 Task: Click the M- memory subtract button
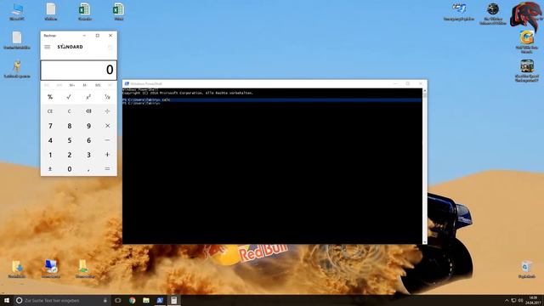pyautogui.click(x=85, y=85)
